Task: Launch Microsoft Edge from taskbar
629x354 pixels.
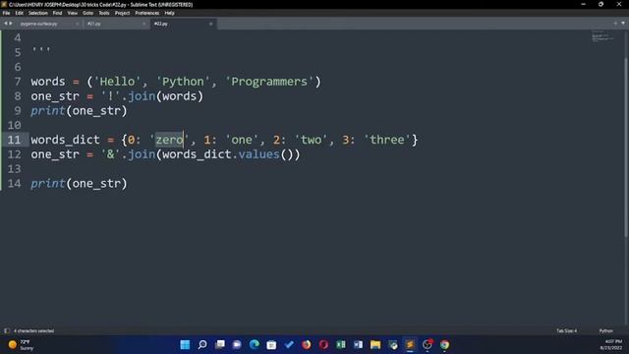Action: pos(255,344)
